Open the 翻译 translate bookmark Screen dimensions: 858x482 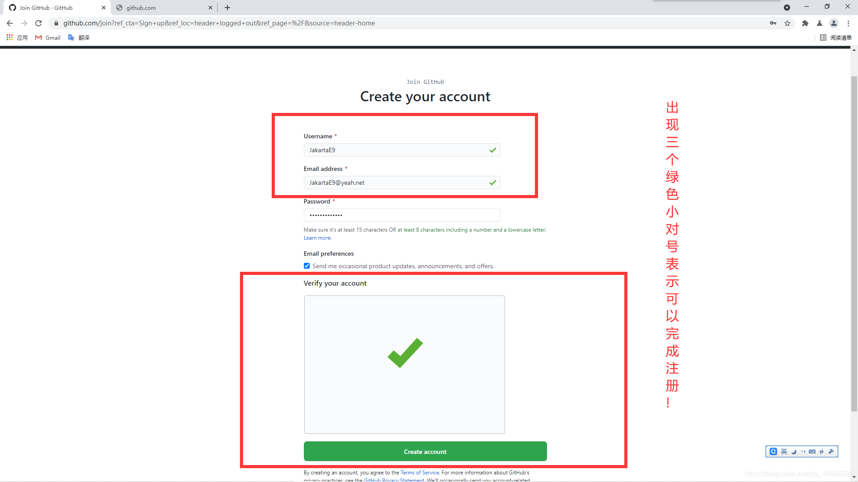(79, 37)
